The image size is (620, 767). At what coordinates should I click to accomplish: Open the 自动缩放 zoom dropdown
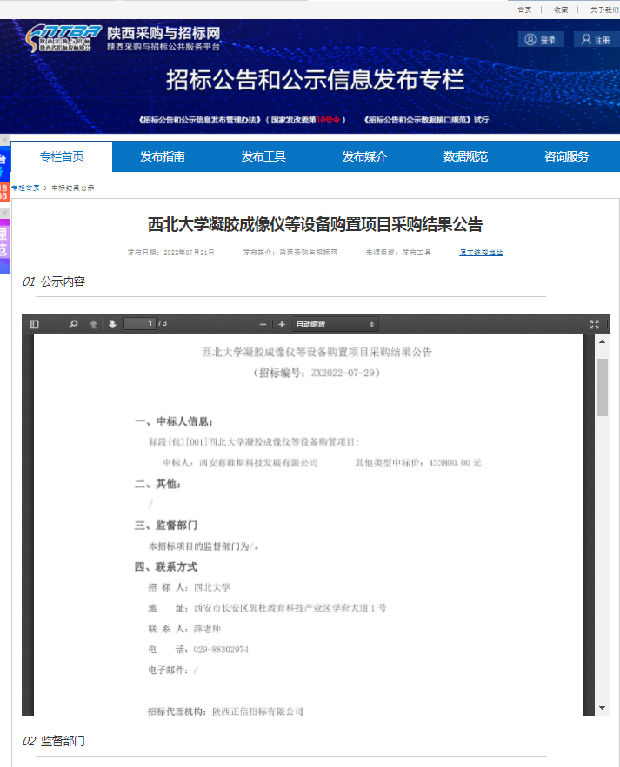tap(335, 324)
